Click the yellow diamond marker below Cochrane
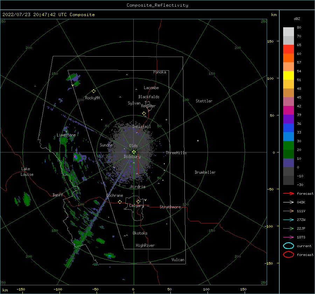315x294 pixels. coord(120,202)
